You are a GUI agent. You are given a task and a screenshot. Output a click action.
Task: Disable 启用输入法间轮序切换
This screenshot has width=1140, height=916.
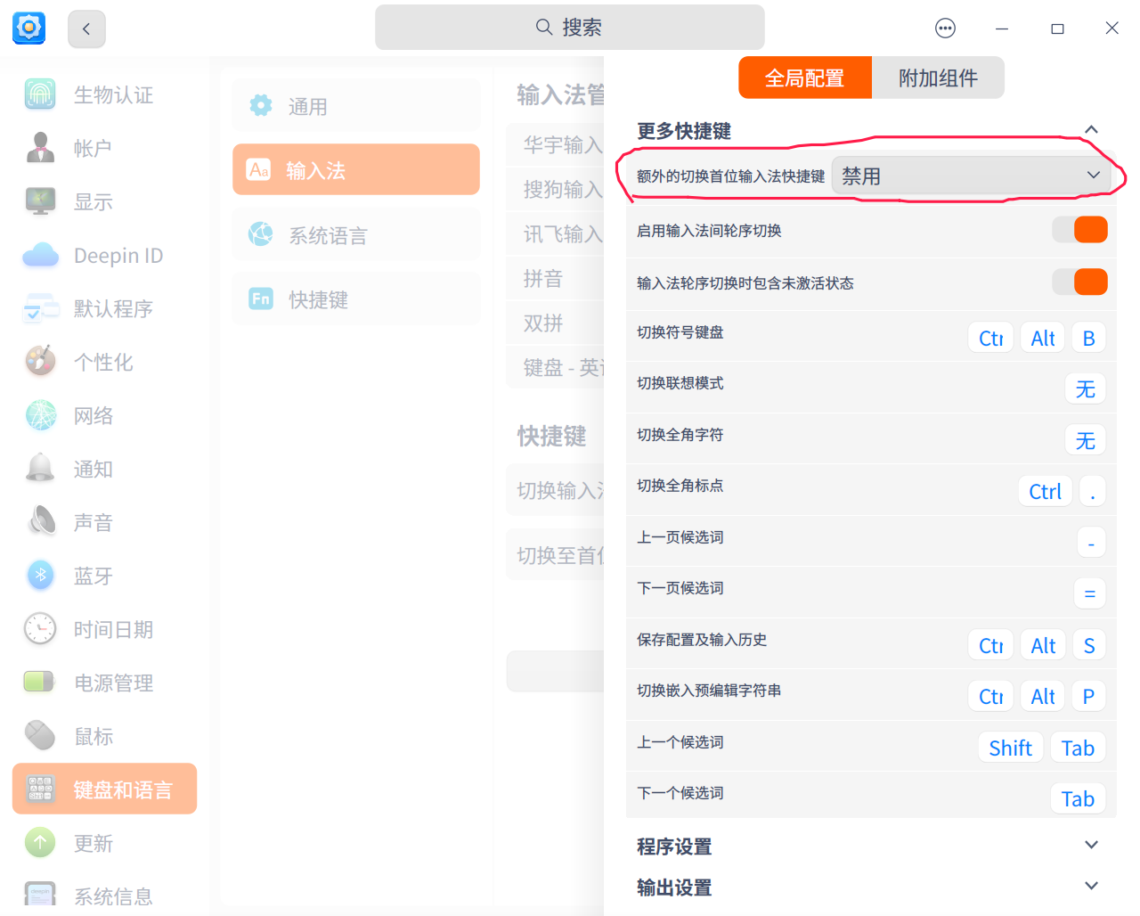tap(1079, 229)
